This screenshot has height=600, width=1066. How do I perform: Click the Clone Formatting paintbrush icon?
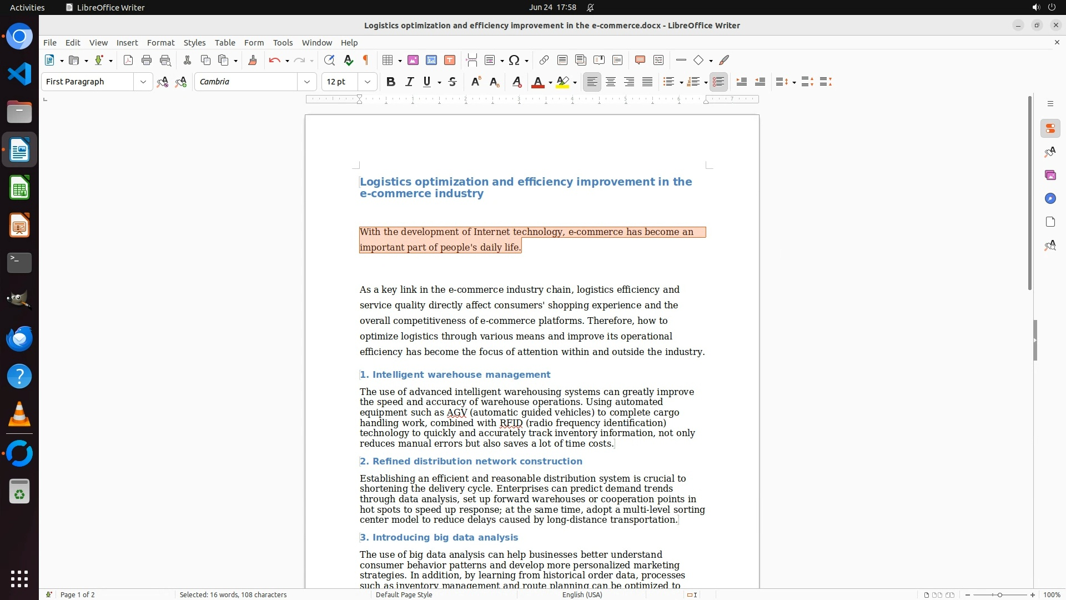pyautogui.click(x=253, y=61)
